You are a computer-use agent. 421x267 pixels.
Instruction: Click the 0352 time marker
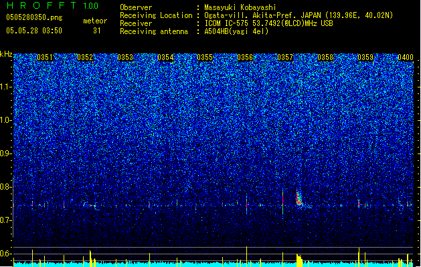coord(85,57)
